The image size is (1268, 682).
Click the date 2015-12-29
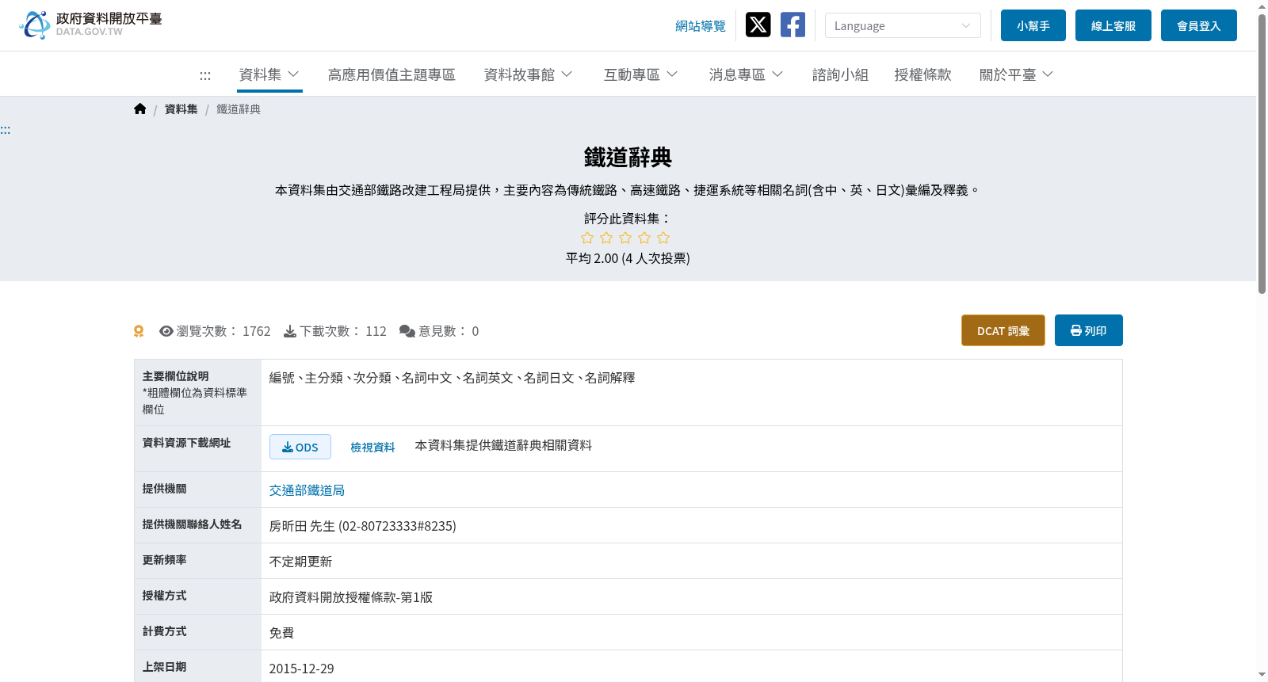pos(301,669)
